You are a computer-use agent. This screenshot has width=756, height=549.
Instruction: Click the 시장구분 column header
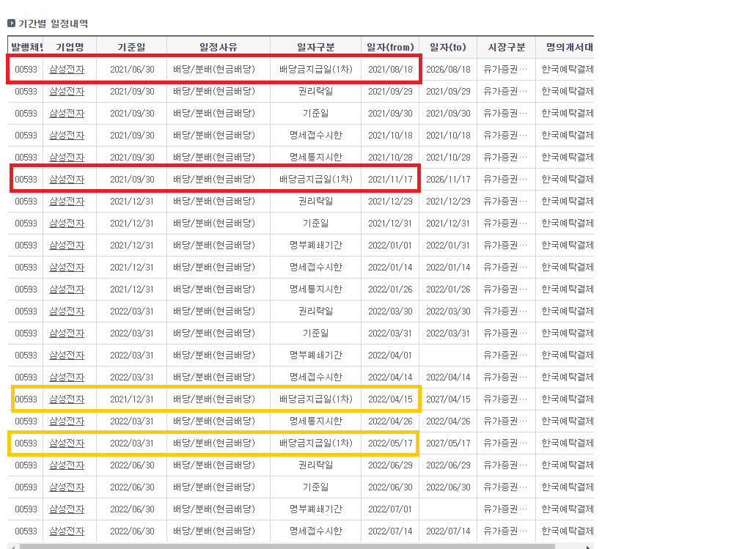point(506,47)
